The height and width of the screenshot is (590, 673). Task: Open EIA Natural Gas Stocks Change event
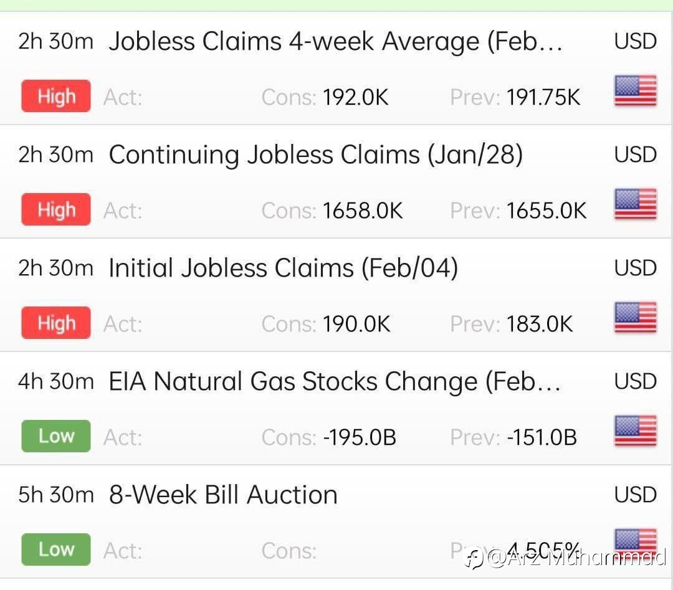point(335,381)
